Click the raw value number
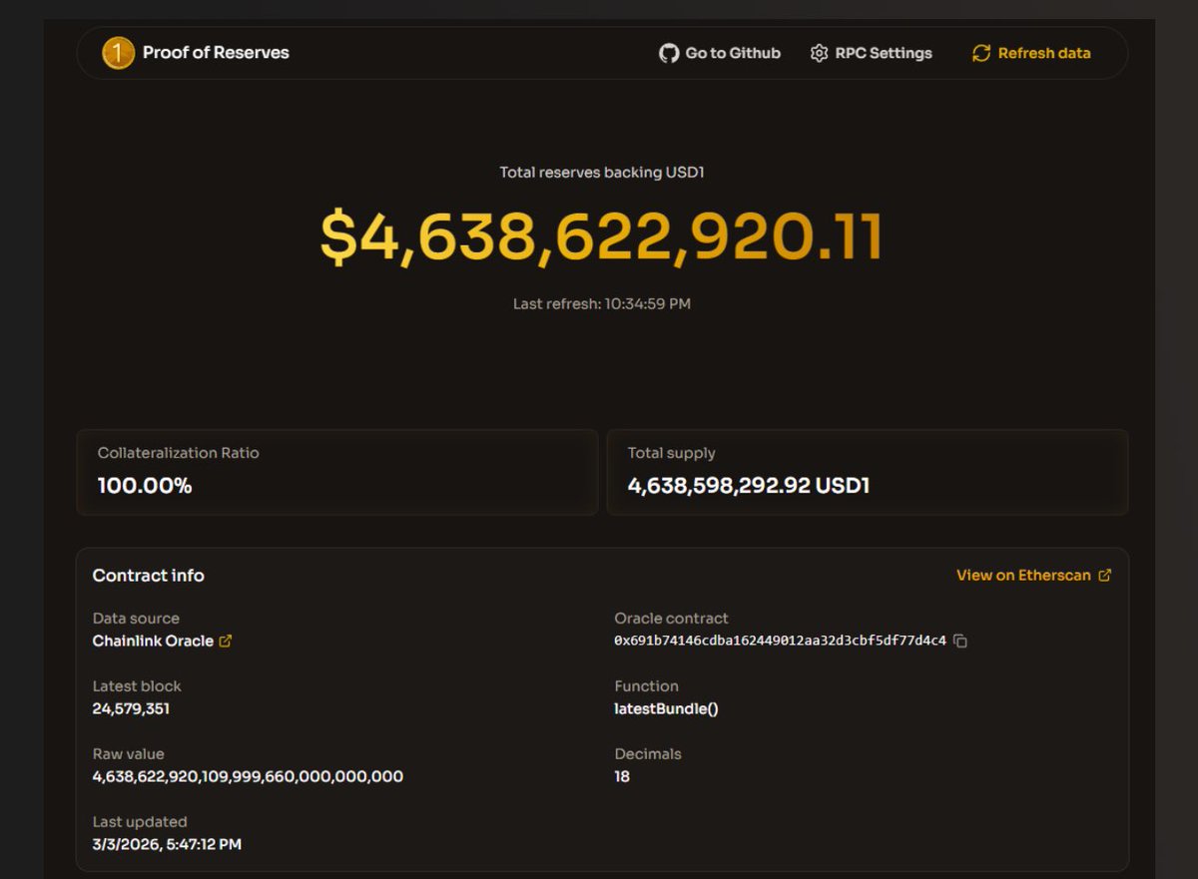 (248, 777)
